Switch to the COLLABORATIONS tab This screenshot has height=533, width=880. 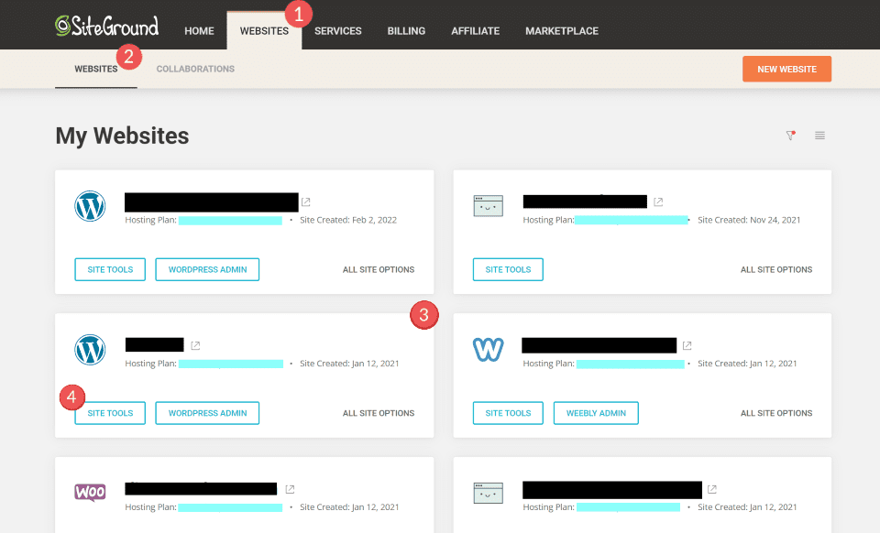(195, 69)
